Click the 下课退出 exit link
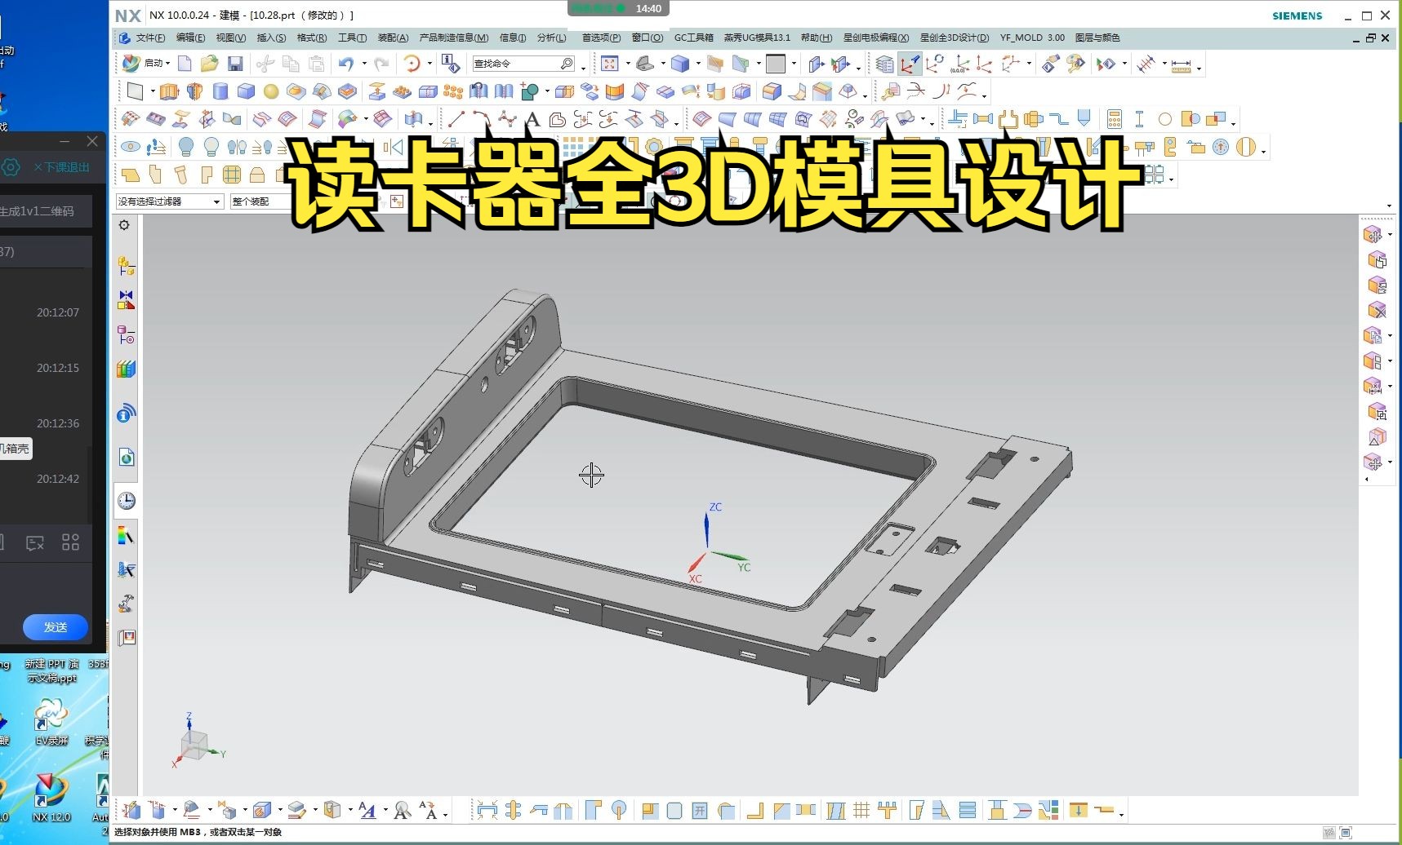Screen dimensions: 1402x845 click(62, 167)
